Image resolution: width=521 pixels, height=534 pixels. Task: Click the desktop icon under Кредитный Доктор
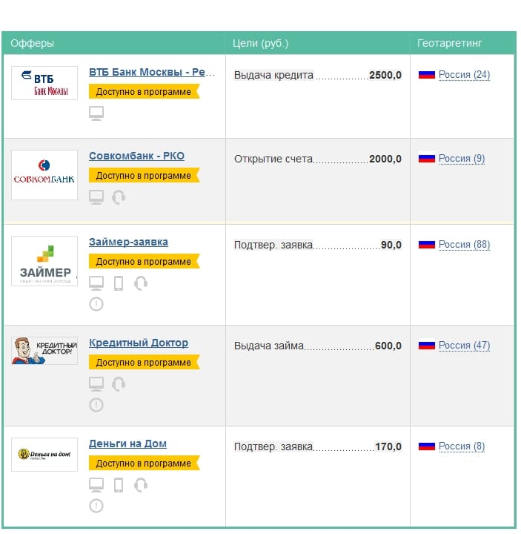click(96, 384)
